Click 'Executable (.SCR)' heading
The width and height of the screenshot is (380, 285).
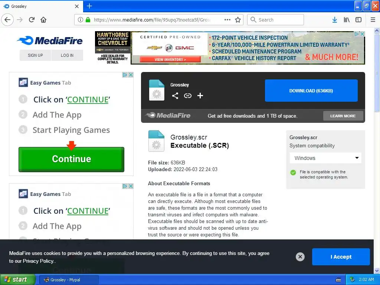pos(199,145)
